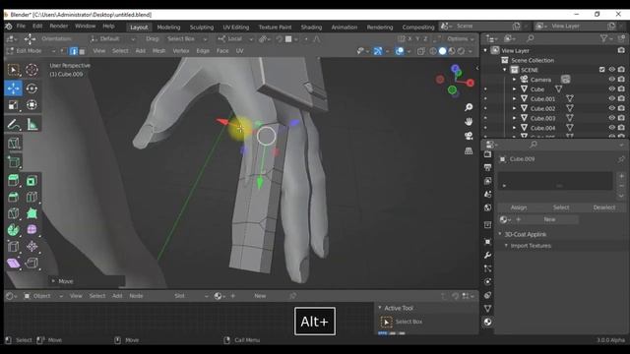Screen dimensions: 630x354
Task: Select the Spin tool
Action: (13, 230)
